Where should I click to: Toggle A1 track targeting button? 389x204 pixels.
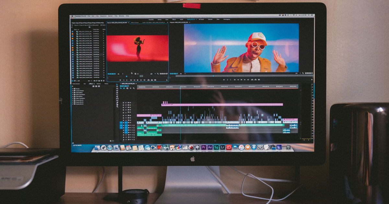pyautogui.click(x=126, y=125)
